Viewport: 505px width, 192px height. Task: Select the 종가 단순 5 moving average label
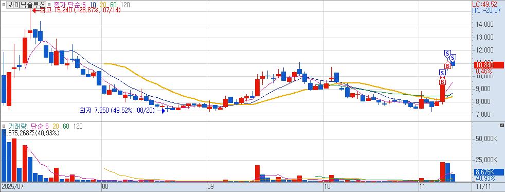point(70,5)
